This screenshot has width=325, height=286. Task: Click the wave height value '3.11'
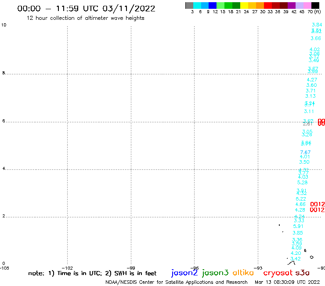click(309, 111)
